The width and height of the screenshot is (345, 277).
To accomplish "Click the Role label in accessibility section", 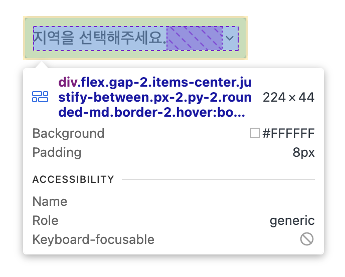I will pos(45,220).
